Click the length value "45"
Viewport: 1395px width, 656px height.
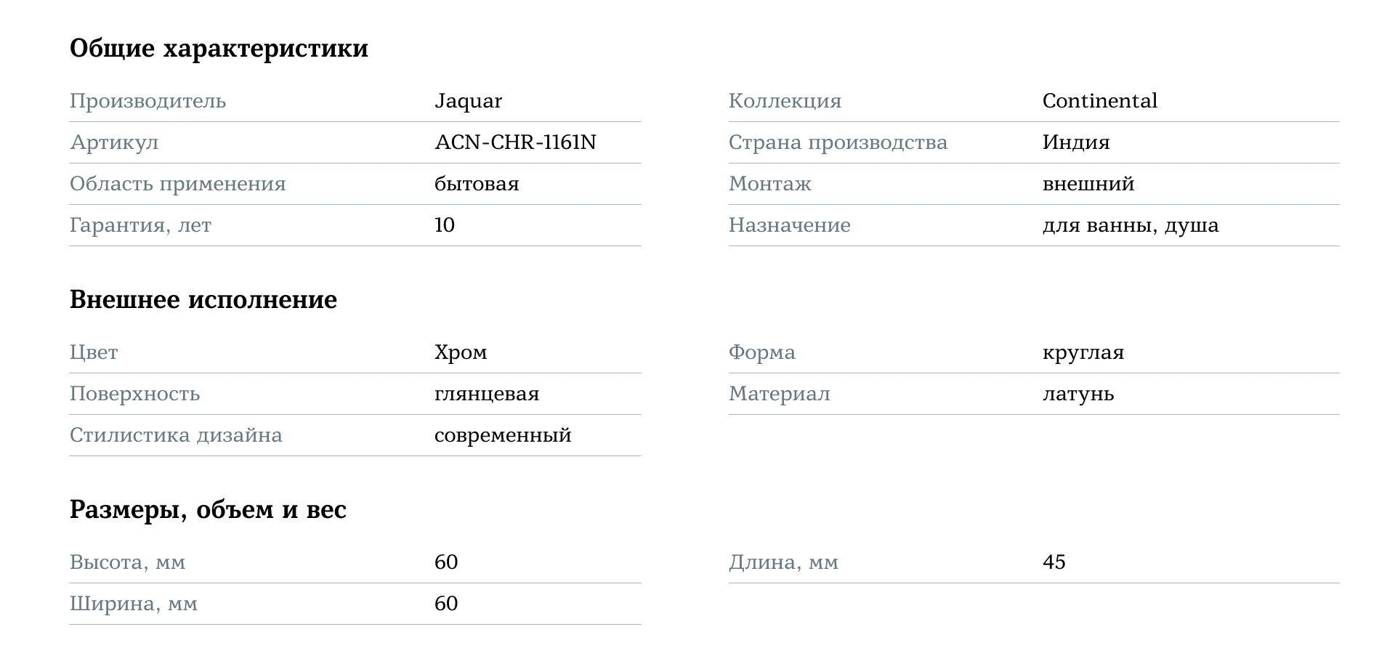point(1054,562)
